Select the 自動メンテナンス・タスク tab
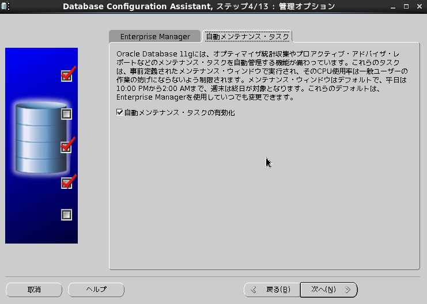 coord(247,36)
